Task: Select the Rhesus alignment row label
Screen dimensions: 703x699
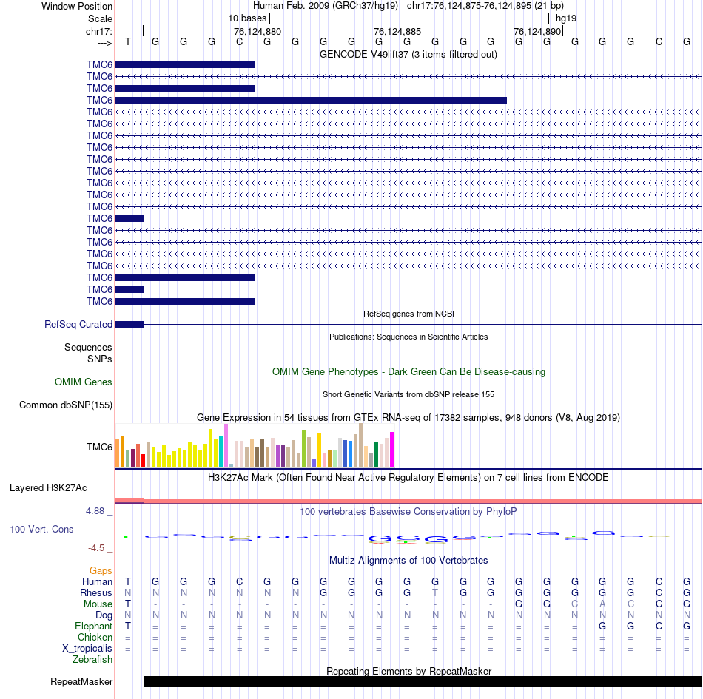Action: point(96,592)
